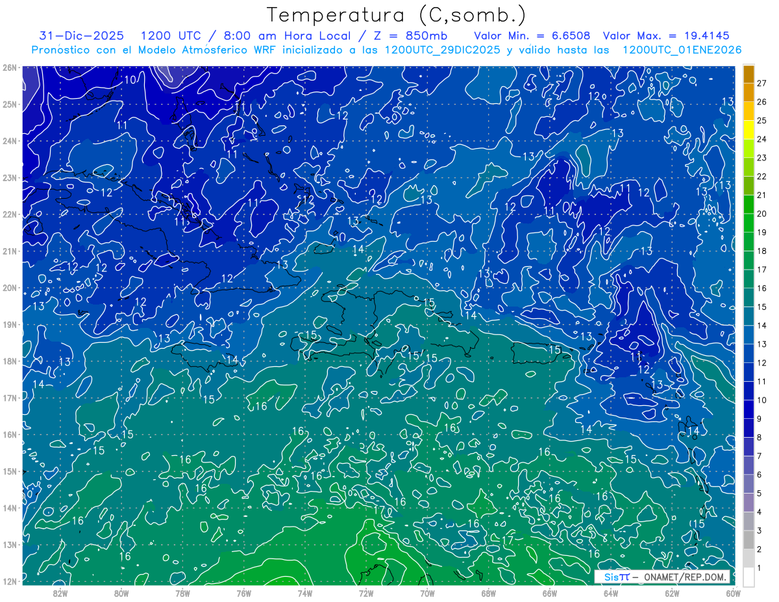Screen dimensions: 779x602
Task: Click the "68W" longitude axis label
Action: click(488, 592)
